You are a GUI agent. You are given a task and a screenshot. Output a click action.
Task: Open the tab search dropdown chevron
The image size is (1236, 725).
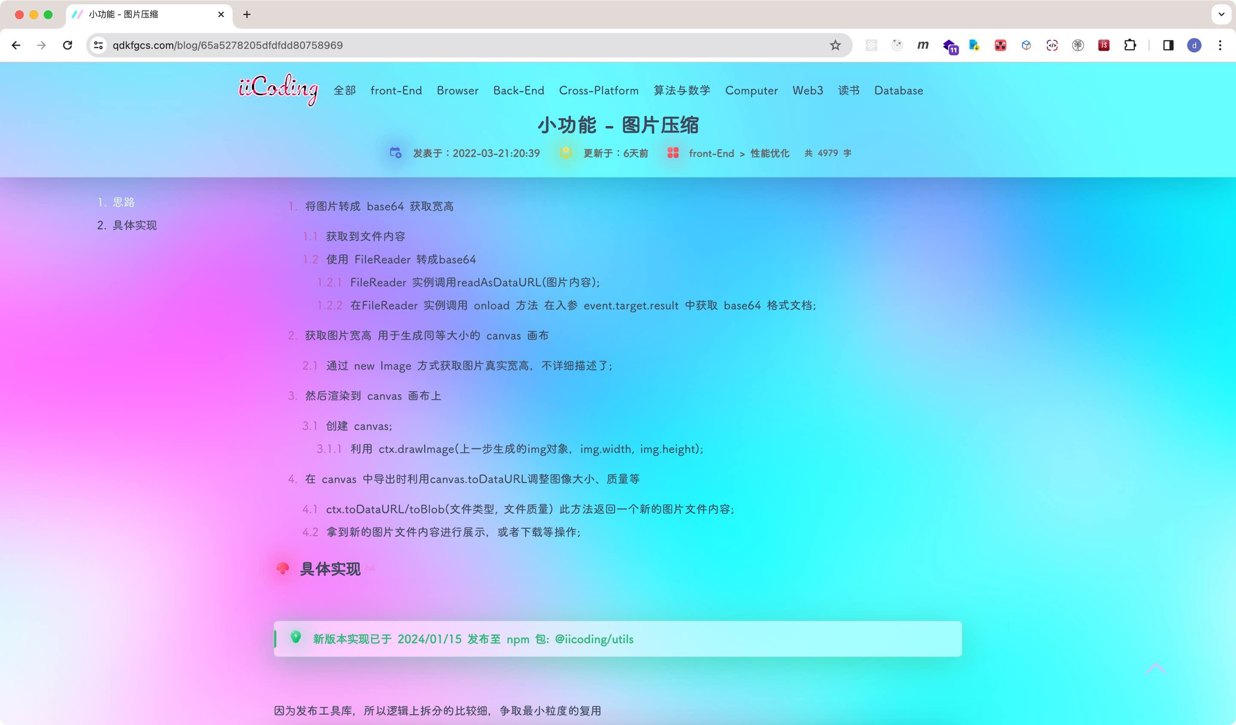coord(1221,14)
